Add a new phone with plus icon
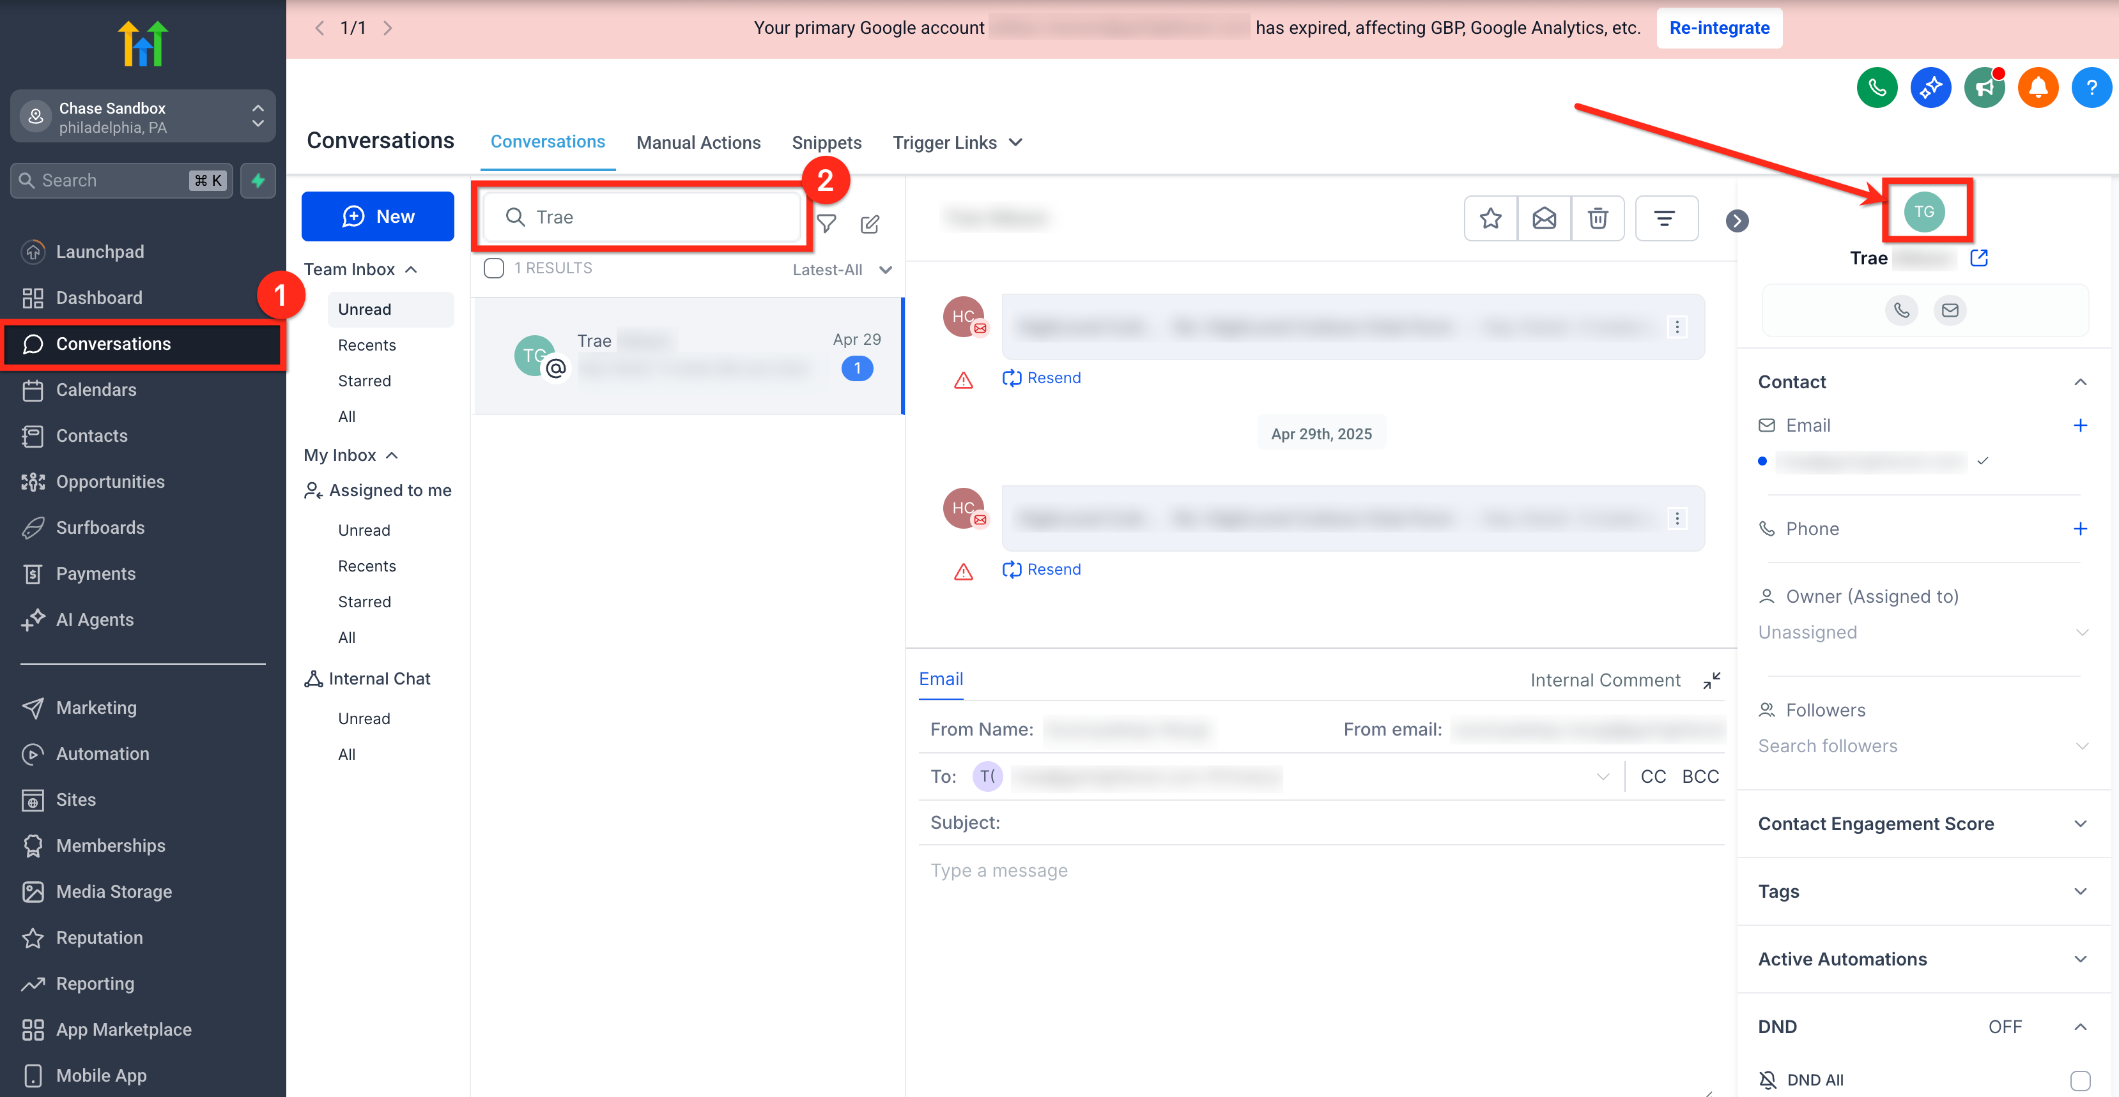2119x1097 pixels. [x=2079, y=528]
